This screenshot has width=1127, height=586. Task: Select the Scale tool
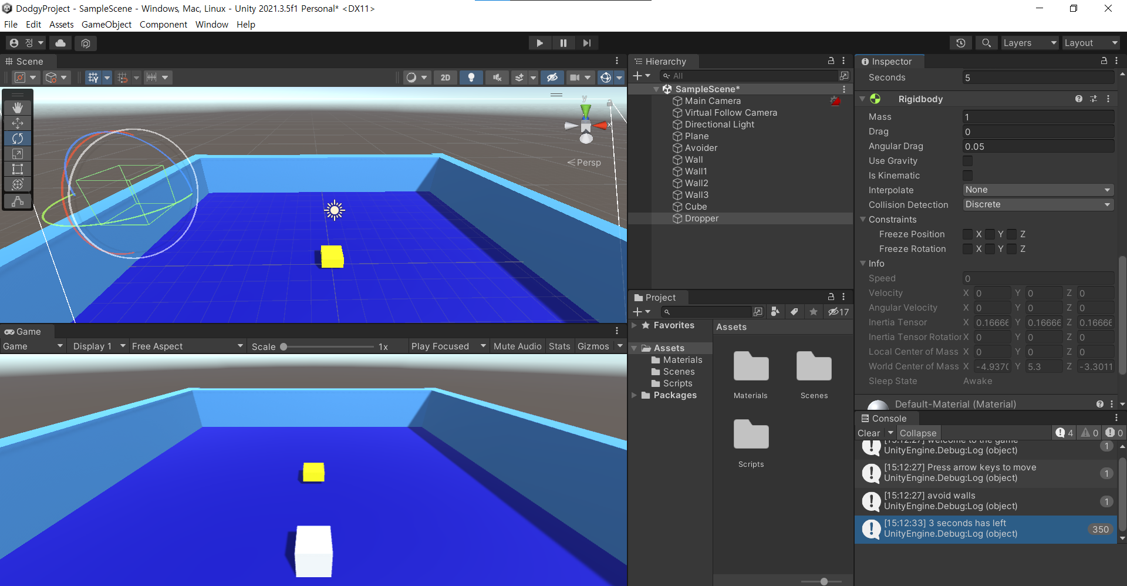click(18, 154)
